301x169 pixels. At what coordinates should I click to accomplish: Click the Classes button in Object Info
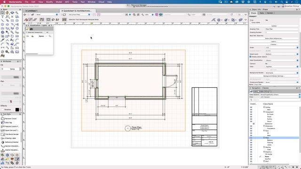point(274,44)
